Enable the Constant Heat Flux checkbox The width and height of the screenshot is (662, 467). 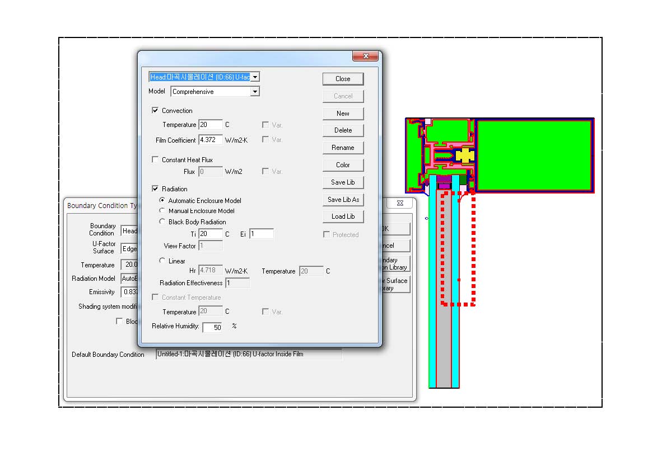point(155,160)
